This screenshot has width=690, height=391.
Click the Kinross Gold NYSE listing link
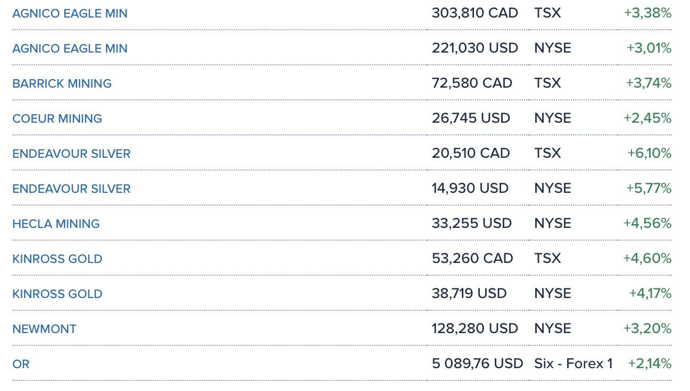click(x=57, y=294)
